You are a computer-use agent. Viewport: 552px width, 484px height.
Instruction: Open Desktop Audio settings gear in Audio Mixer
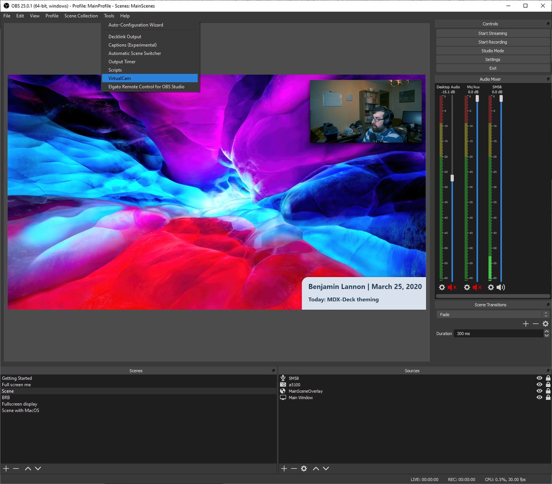(441, 287)
